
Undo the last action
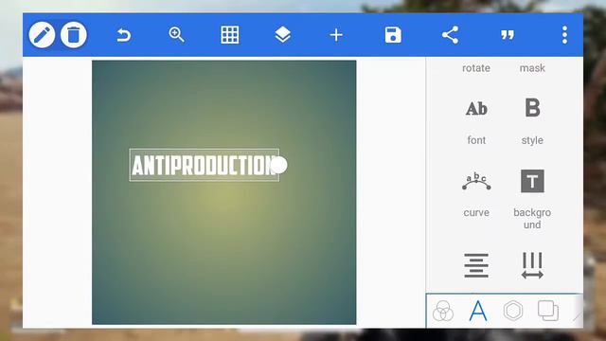click(124, 35)
